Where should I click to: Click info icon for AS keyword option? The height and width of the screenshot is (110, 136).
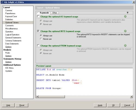point(125,16)
